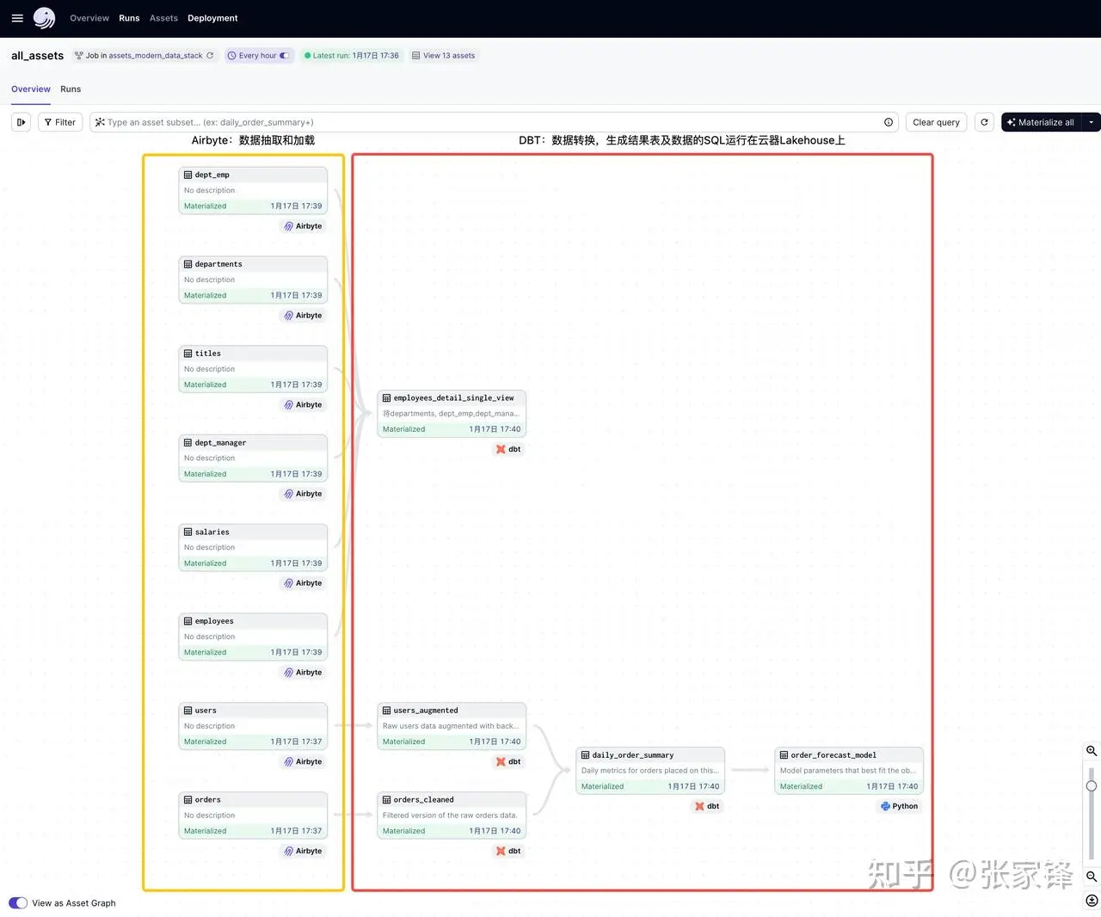The width and height of the screenshot is (1101, 917).
Task: Reload the code location refresh icon
Action: (x=210, y=55)
